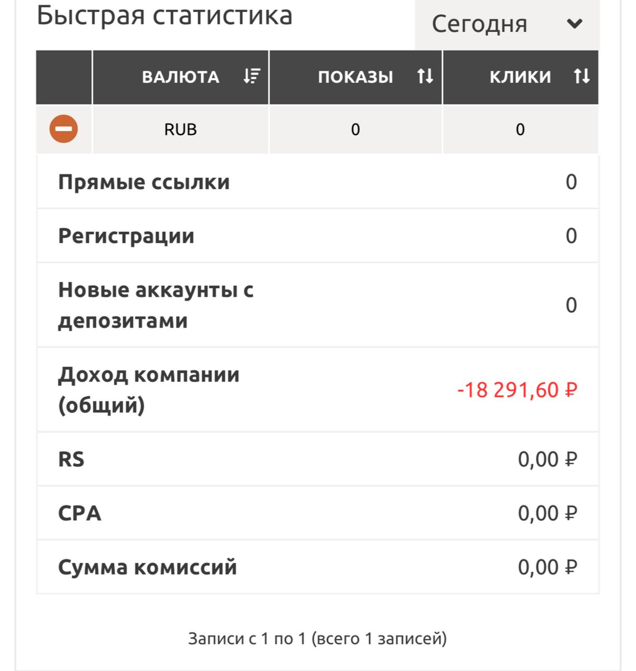The height and width of the screenshot is (671, 636).
Task: Click the ПОКАЗЫ column sort arrows
Action: 425,77
